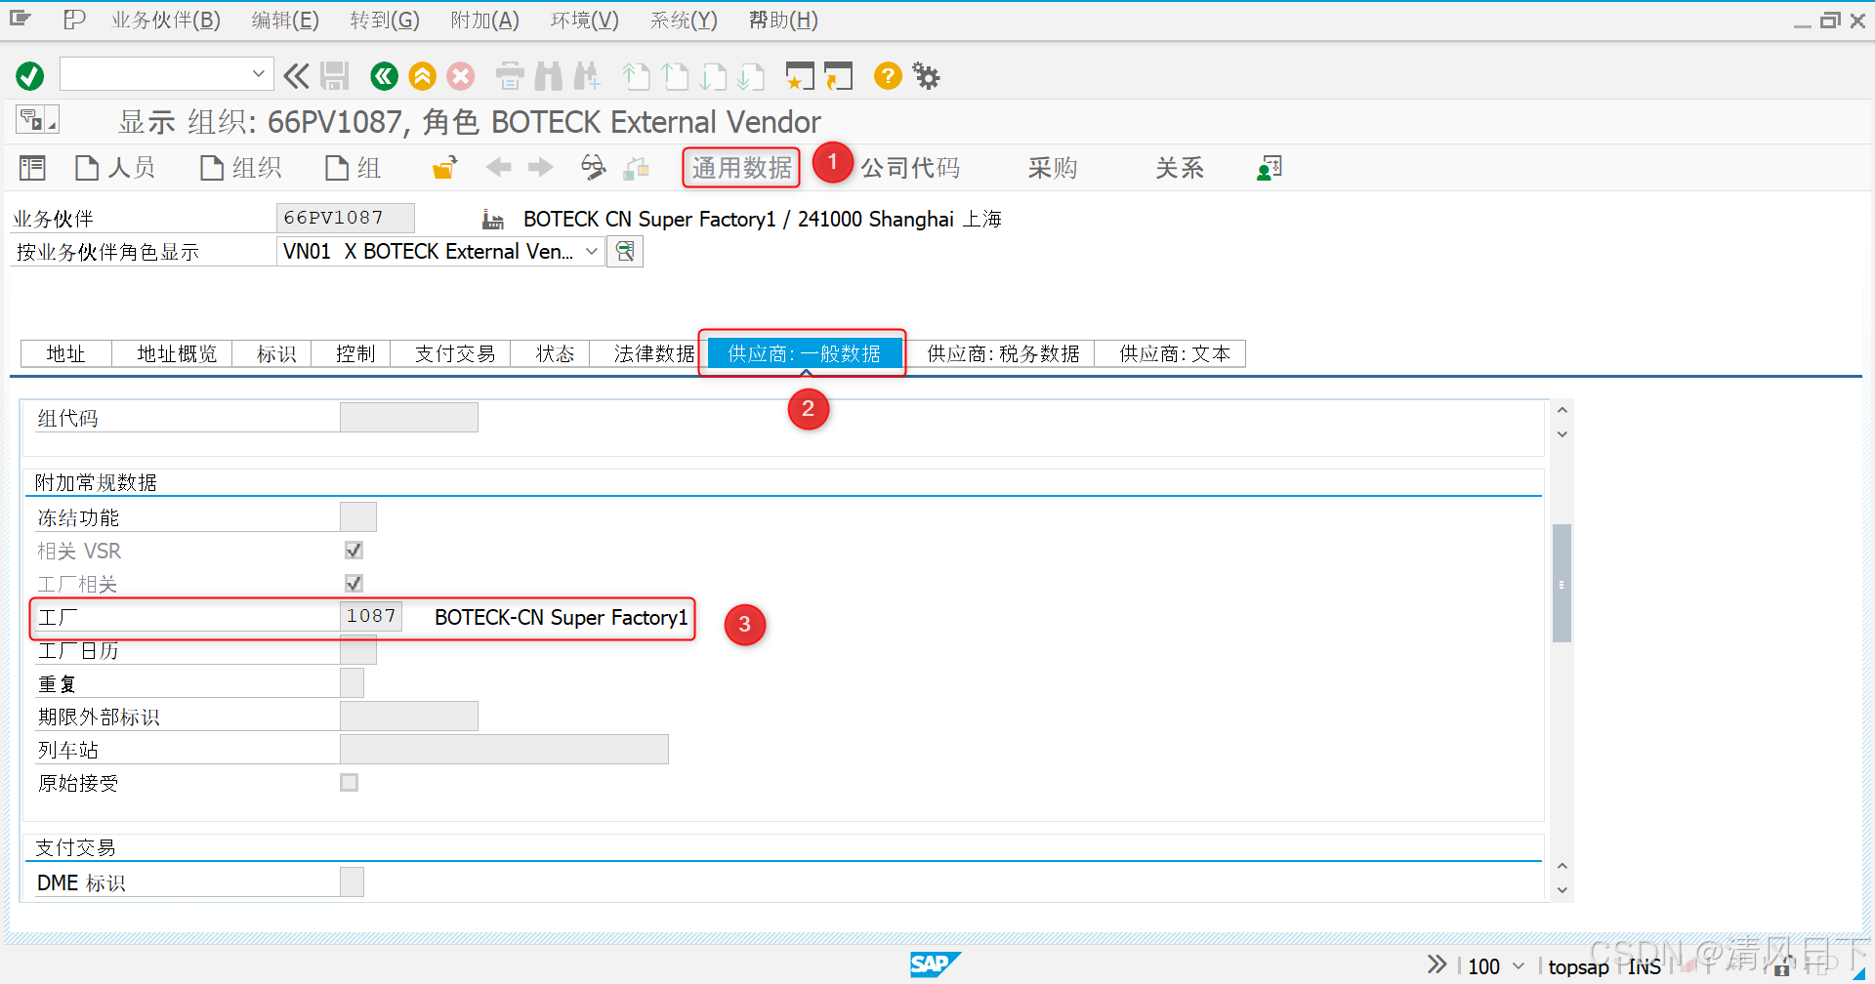
Task: Click the previous BP left arrow
Action: tap(499, 168)
